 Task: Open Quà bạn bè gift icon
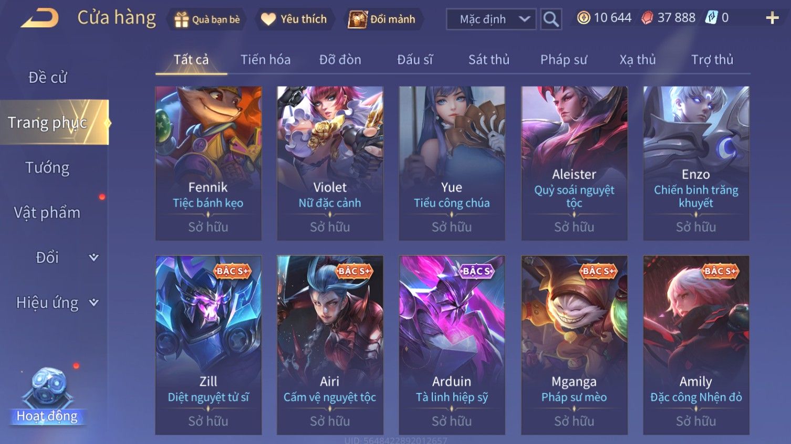tap(181, 19)
